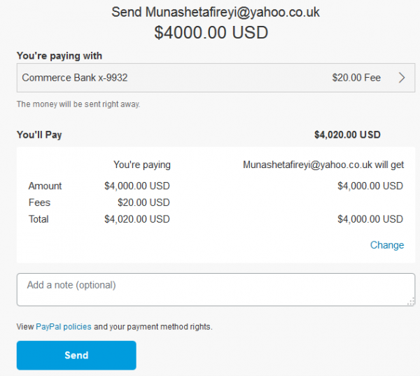The image size is (420, 376).
Task: Open the PayPal policies link
Action: 63,326
